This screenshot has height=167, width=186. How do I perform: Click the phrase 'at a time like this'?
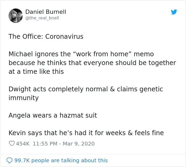[x=36, y=71]
